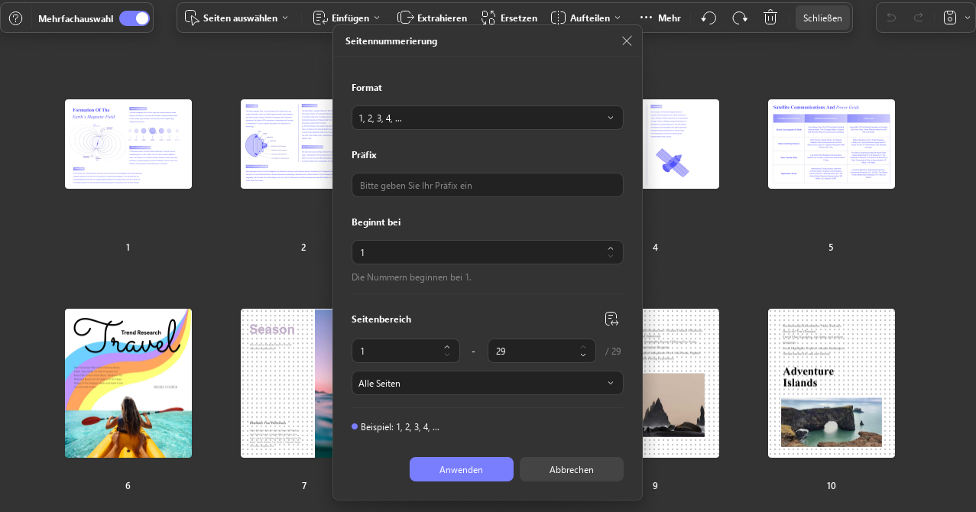This screenshot has width=976, height=512.
Task: Click the Abbrechen button
Action: point(572,469)
